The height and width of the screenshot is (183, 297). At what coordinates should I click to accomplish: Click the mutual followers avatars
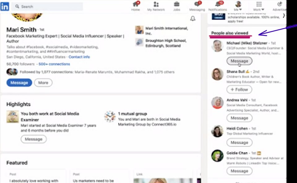point(12,72)
